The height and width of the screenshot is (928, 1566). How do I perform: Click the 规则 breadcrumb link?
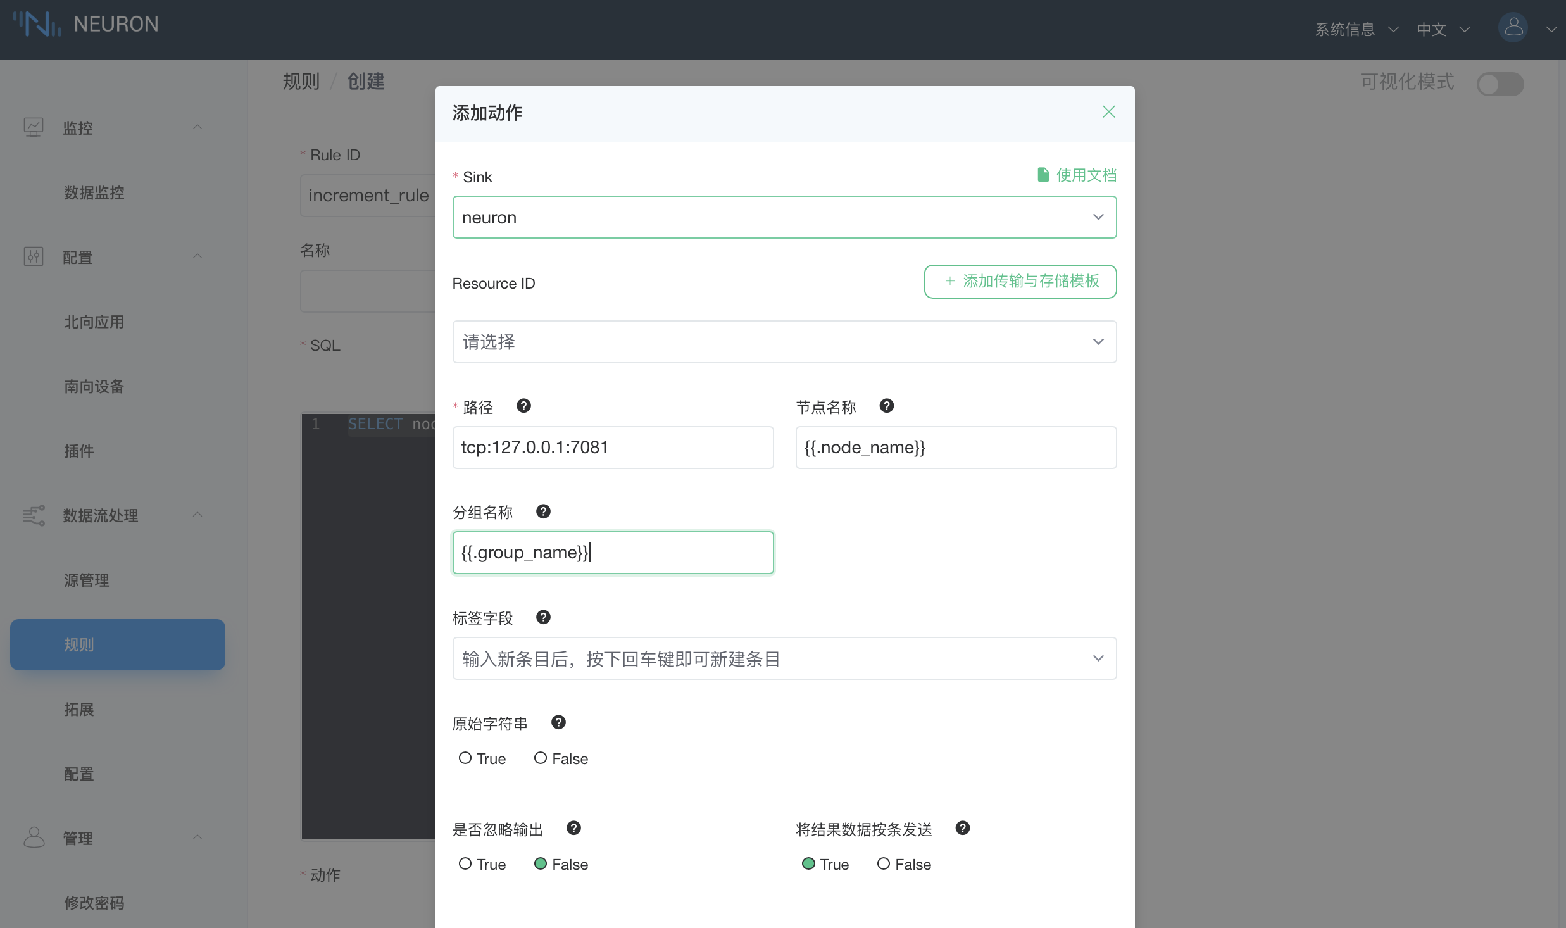[x=301, y=82]
